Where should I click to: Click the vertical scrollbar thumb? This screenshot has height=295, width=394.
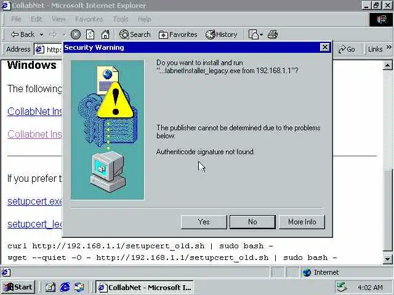(x=387, y=210)
